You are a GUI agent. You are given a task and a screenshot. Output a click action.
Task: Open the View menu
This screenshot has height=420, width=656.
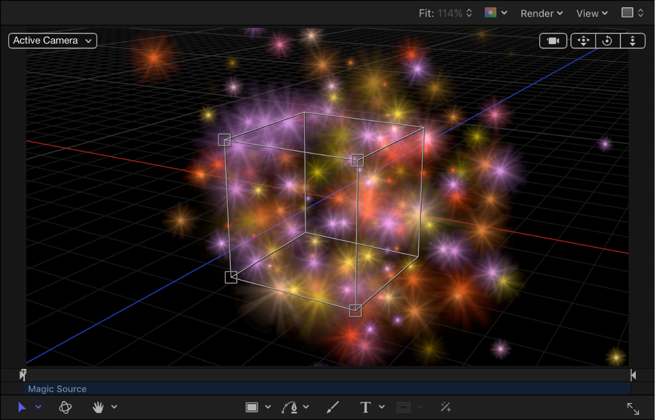591,13
